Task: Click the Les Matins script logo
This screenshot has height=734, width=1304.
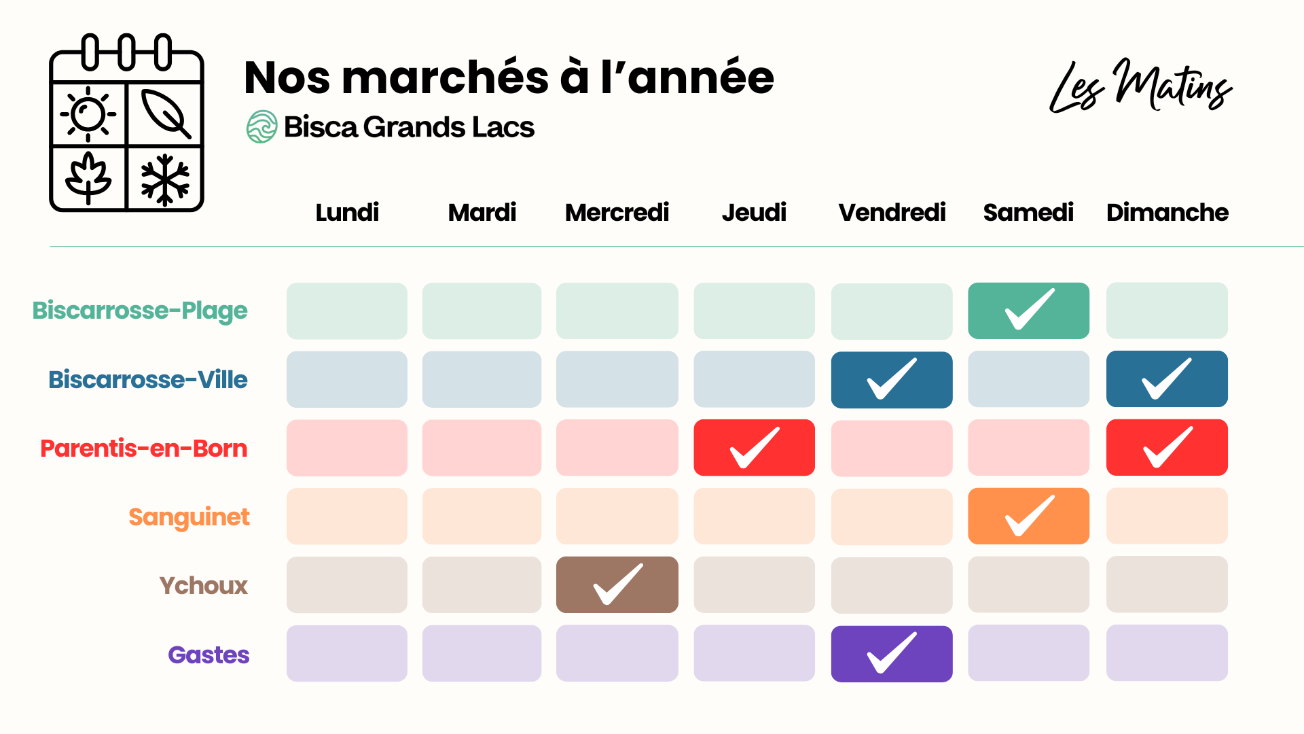Action: tap(1140, 86)
